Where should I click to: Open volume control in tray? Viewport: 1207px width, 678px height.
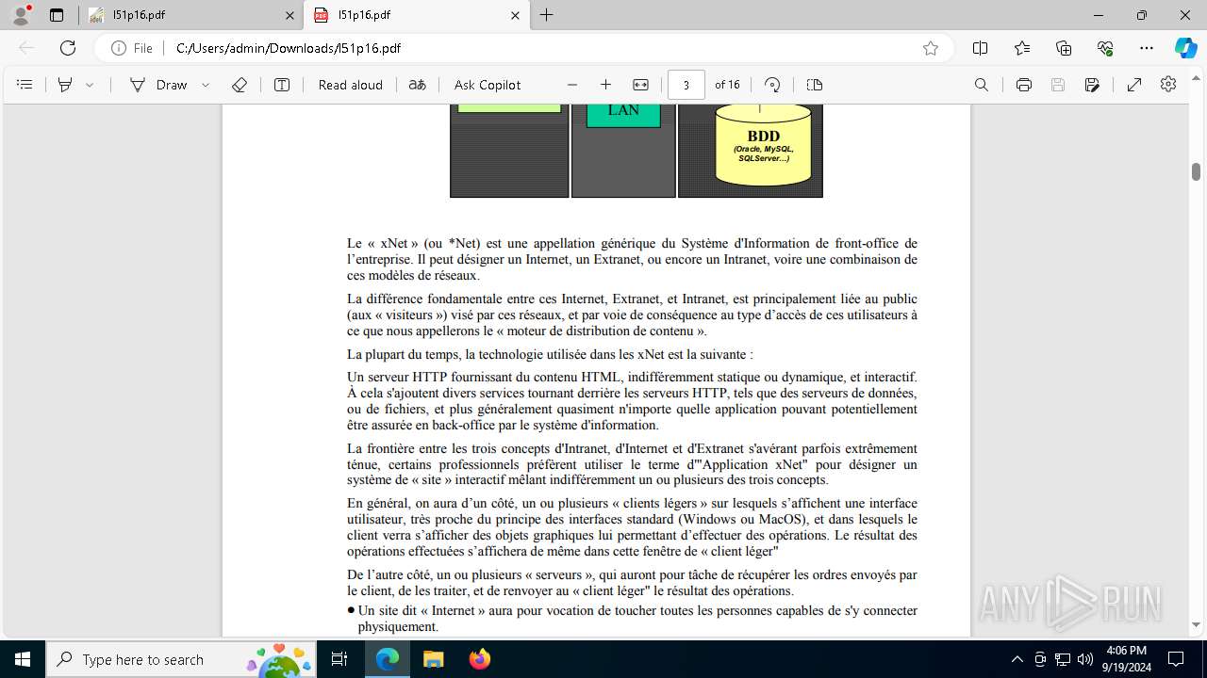(x=1085, y=659)
